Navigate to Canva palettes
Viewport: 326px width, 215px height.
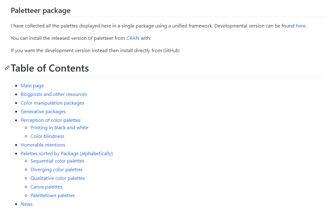click(x=46, y=187)
